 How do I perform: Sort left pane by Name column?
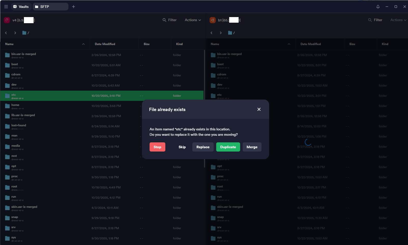pyautogui.click(x=9, y=44)
